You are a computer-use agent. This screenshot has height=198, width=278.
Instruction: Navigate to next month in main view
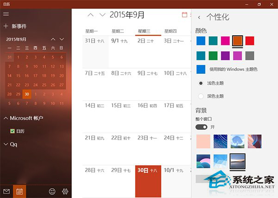point(102,15)
